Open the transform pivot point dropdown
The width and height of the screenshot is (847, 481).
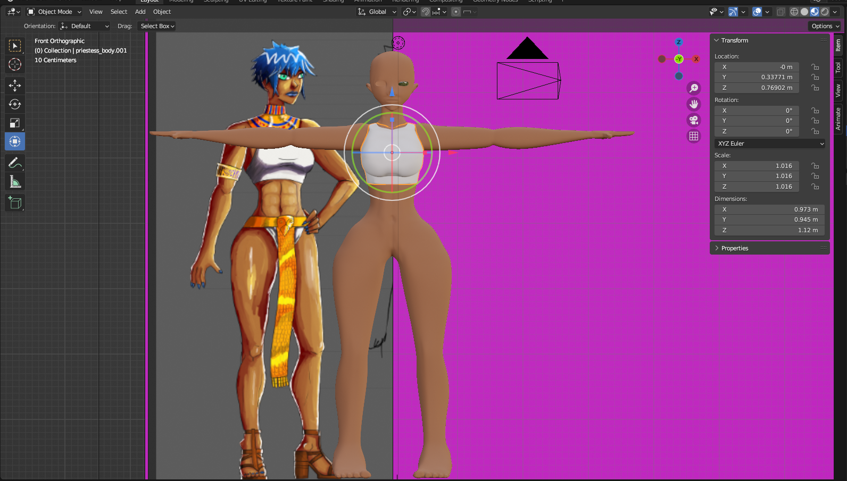click(x=410, y=12)
